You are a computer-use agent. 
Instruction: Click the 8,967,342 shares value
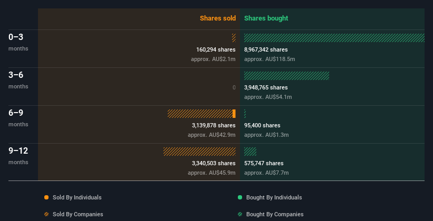pyautogui.click(x=266, y=49)
